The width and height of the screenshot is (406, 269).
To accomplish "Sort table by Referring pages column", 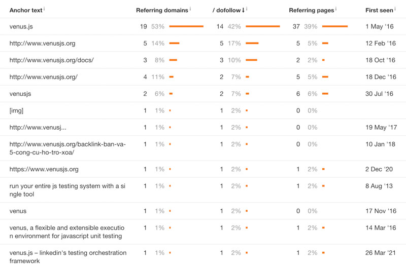I will click(311, 10).
